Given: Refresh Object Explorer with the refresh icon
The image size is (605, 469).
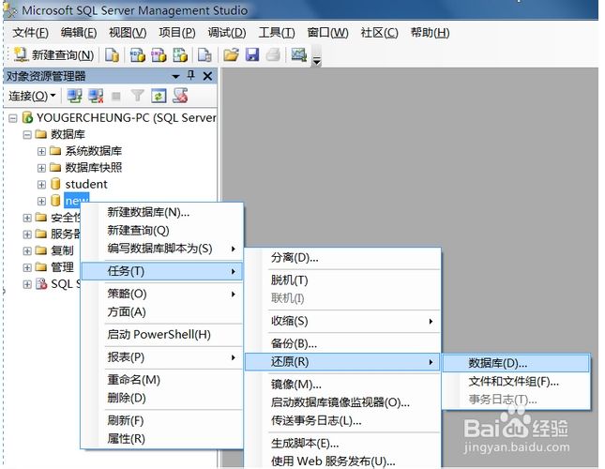Looking at the screenshot, I should click(159, 96).
